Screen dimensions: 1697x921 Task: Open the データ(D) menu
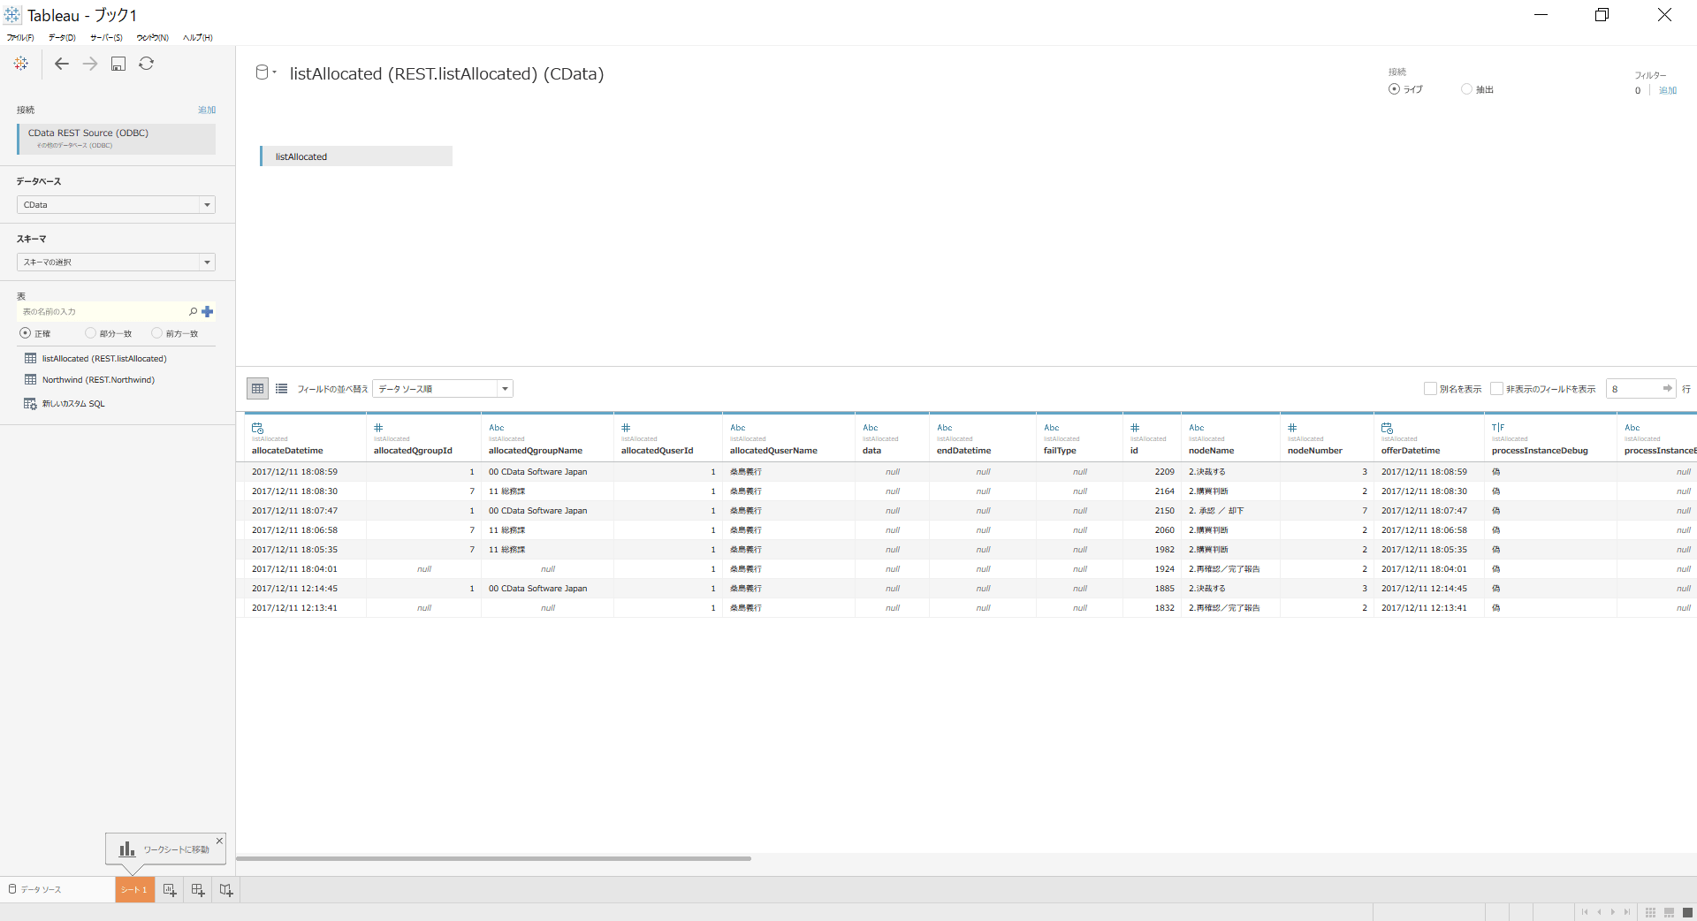[x=62, y=37]
